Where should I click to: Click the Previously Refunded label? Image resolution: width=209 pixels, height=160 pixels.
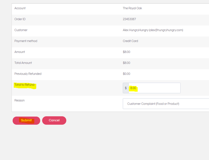tap(28, 74)
